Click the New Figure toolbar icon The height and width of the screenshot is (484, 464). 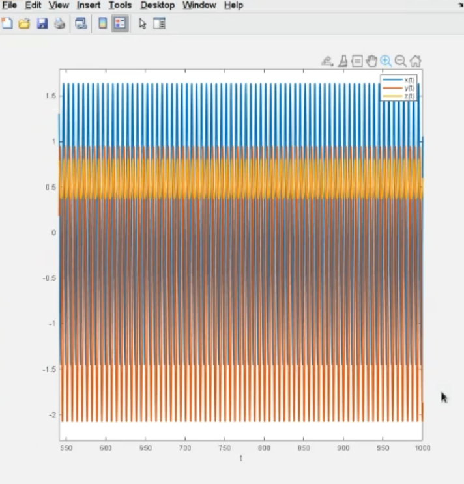7,24
